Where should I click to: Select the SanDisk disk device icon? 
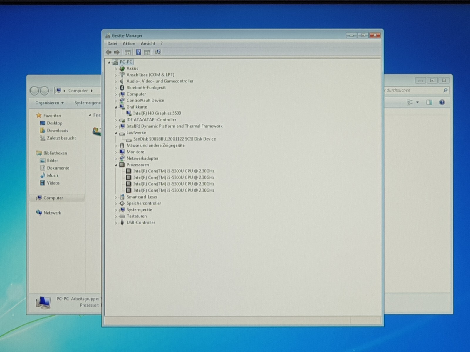click(x=129, y=139)
